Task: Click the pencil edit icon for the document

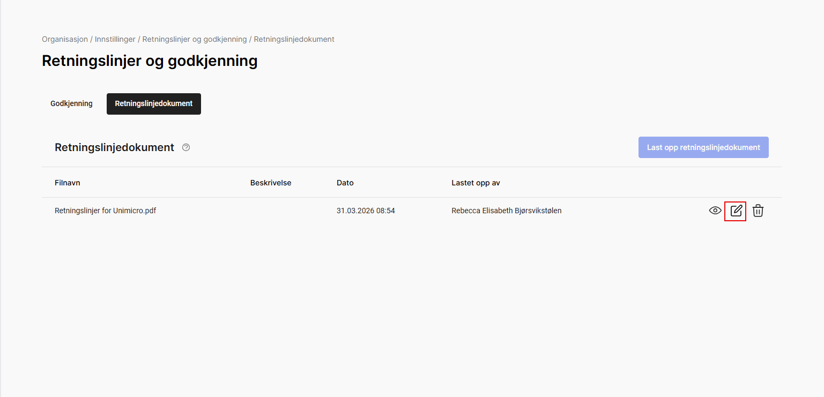Action: [736, 211]
